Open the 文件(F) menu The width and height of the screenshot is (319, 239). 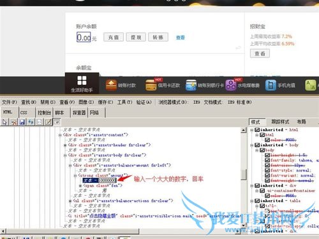click(x=10, y=102)
